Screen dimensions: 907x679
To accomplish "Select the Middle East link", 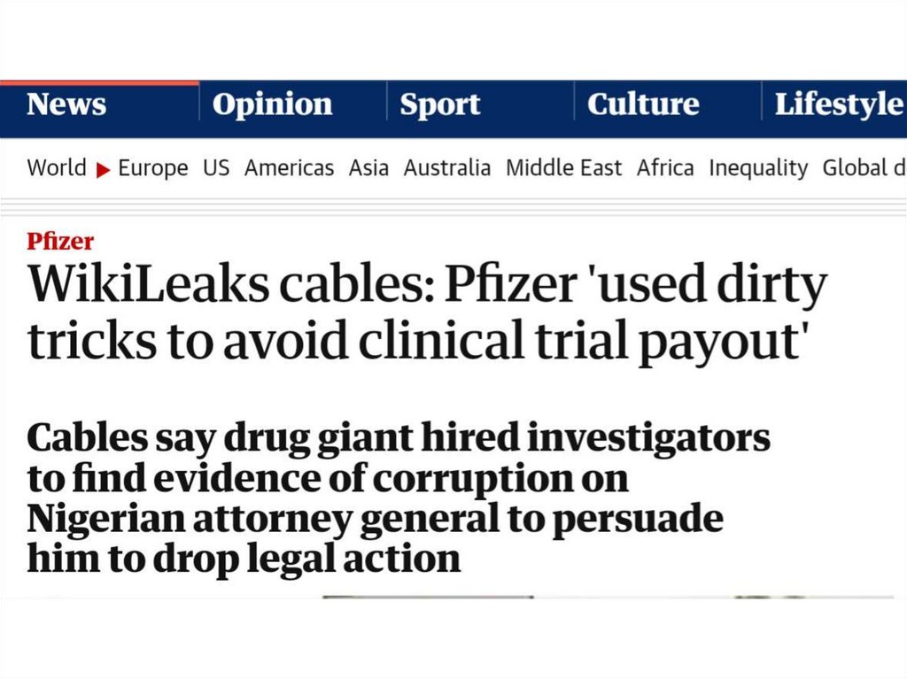I will click(x=564, y=168).
